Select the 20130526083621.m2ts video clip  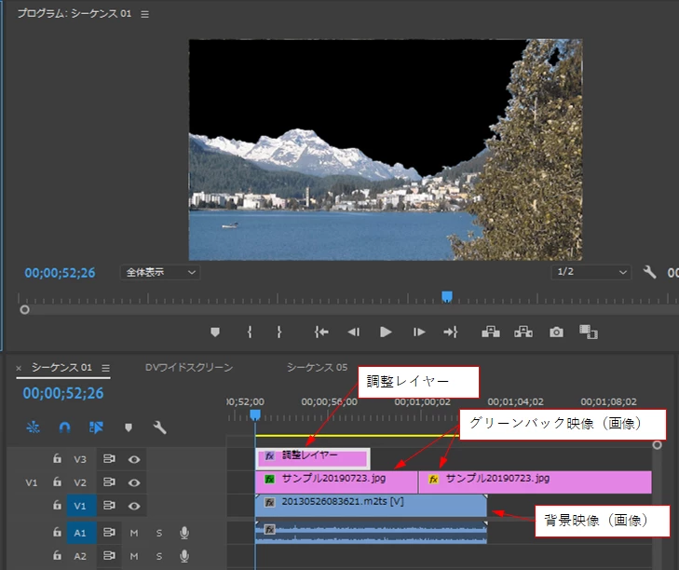pos(371,506)
